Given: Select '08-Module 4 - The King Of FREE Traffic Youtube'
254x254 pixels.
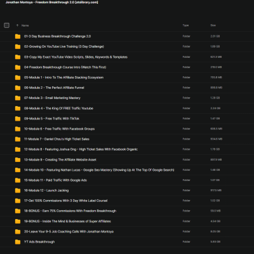Looking at the screenshot, I should tap(58, 109).
